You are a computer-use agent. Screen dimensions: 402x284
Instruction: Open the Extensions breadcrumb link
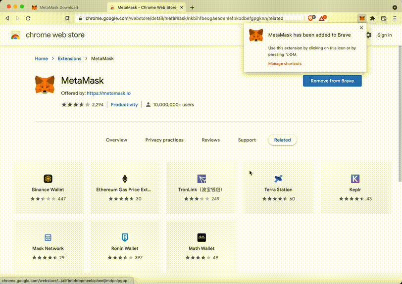69,58
